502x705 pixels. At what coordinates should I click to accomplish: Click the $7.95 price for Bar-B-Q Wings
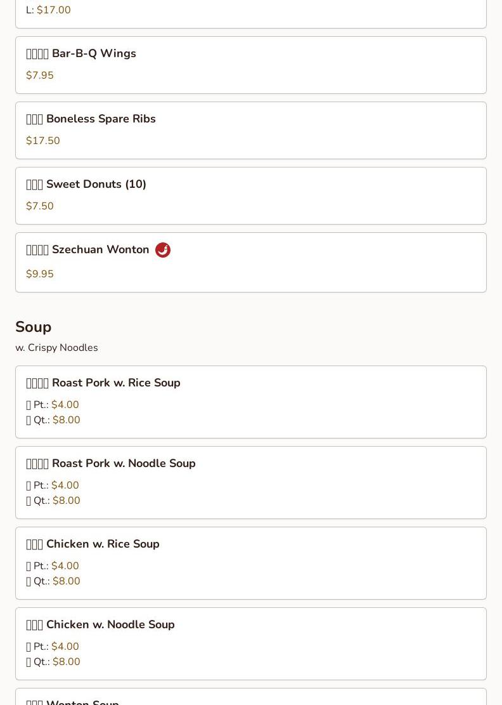click(40, 76)
